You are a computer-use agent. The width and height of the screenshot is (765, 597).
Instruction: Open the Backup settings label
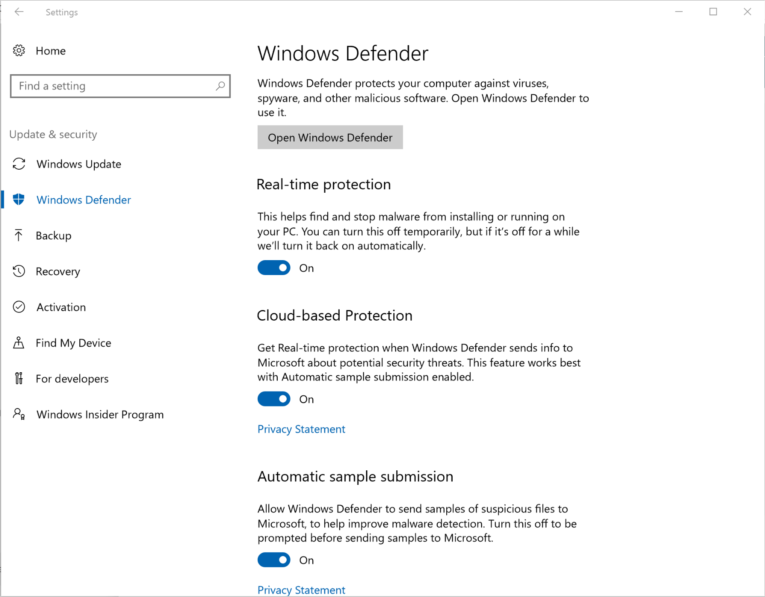click(x=54, y=236)
